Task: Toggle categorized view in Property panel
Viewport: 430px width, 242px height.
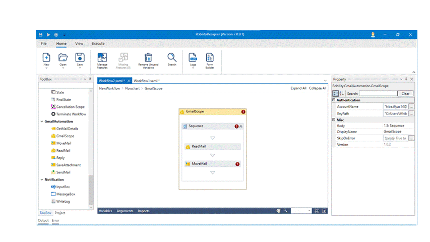Action: [336, 93]
